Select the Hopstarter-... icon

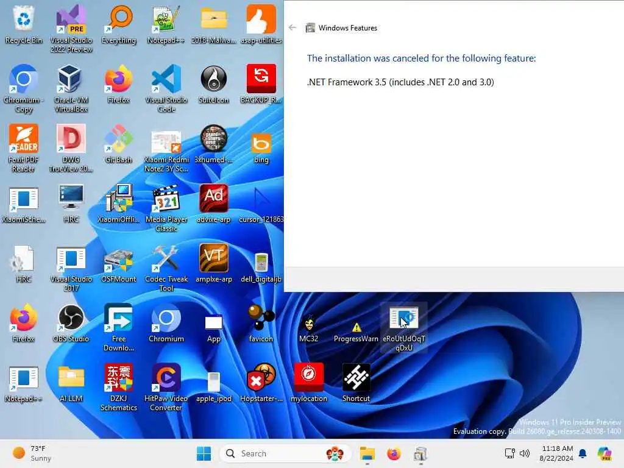[261, 383]
